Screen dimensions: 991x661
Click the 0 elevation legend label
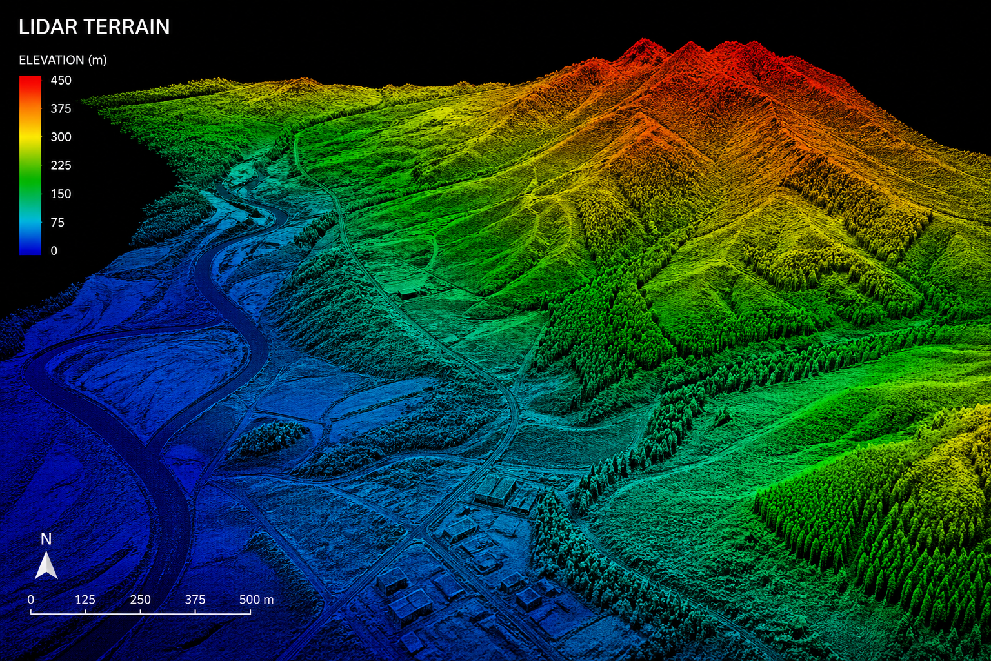[x=54, y=250]
